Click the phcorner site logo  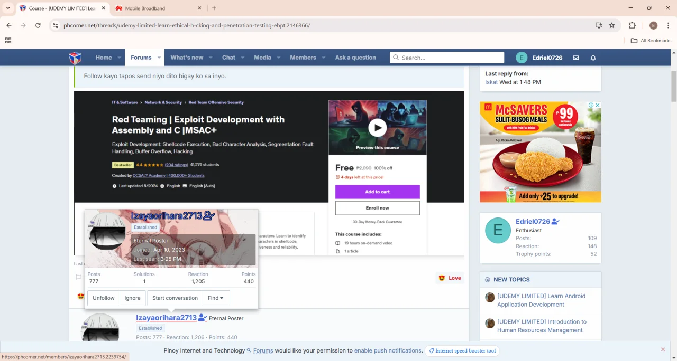(x=75, y=58)
